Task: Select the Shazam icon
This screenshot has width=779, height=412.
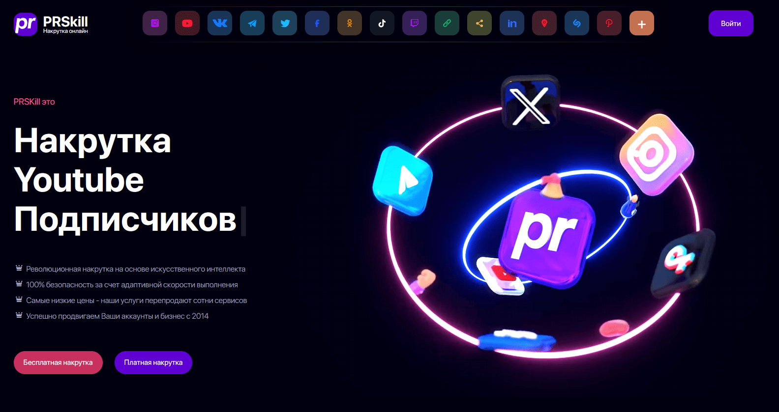Action: pos(577,23)
